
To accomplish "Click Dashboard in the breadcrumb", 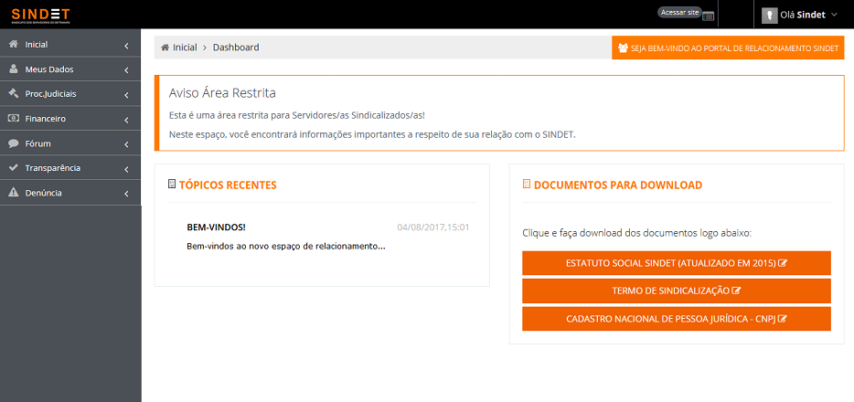I will click(236, 48).
